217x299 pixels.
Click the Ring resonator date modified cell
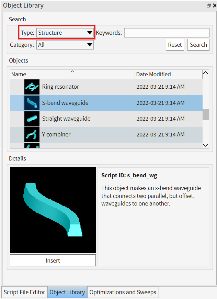coord(160,87)
